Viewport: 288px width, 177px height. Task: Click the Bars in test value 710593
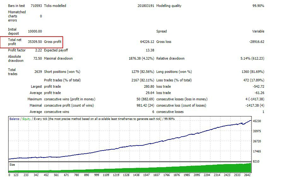point(36,6)
